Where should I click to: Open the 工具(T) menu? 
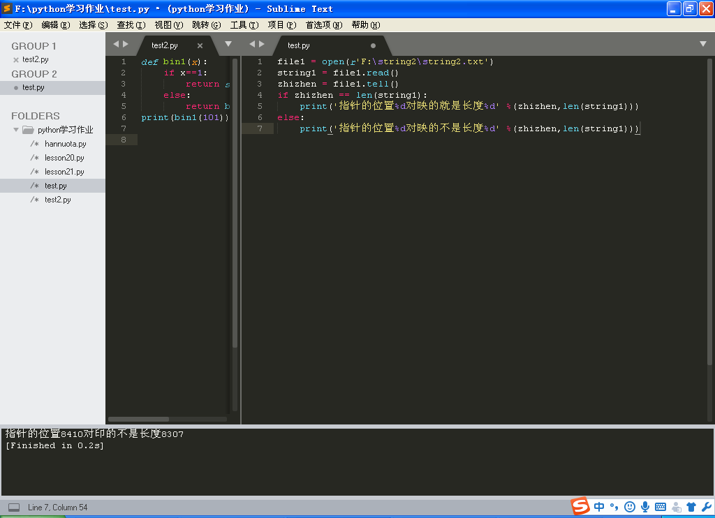click(244, 25)
